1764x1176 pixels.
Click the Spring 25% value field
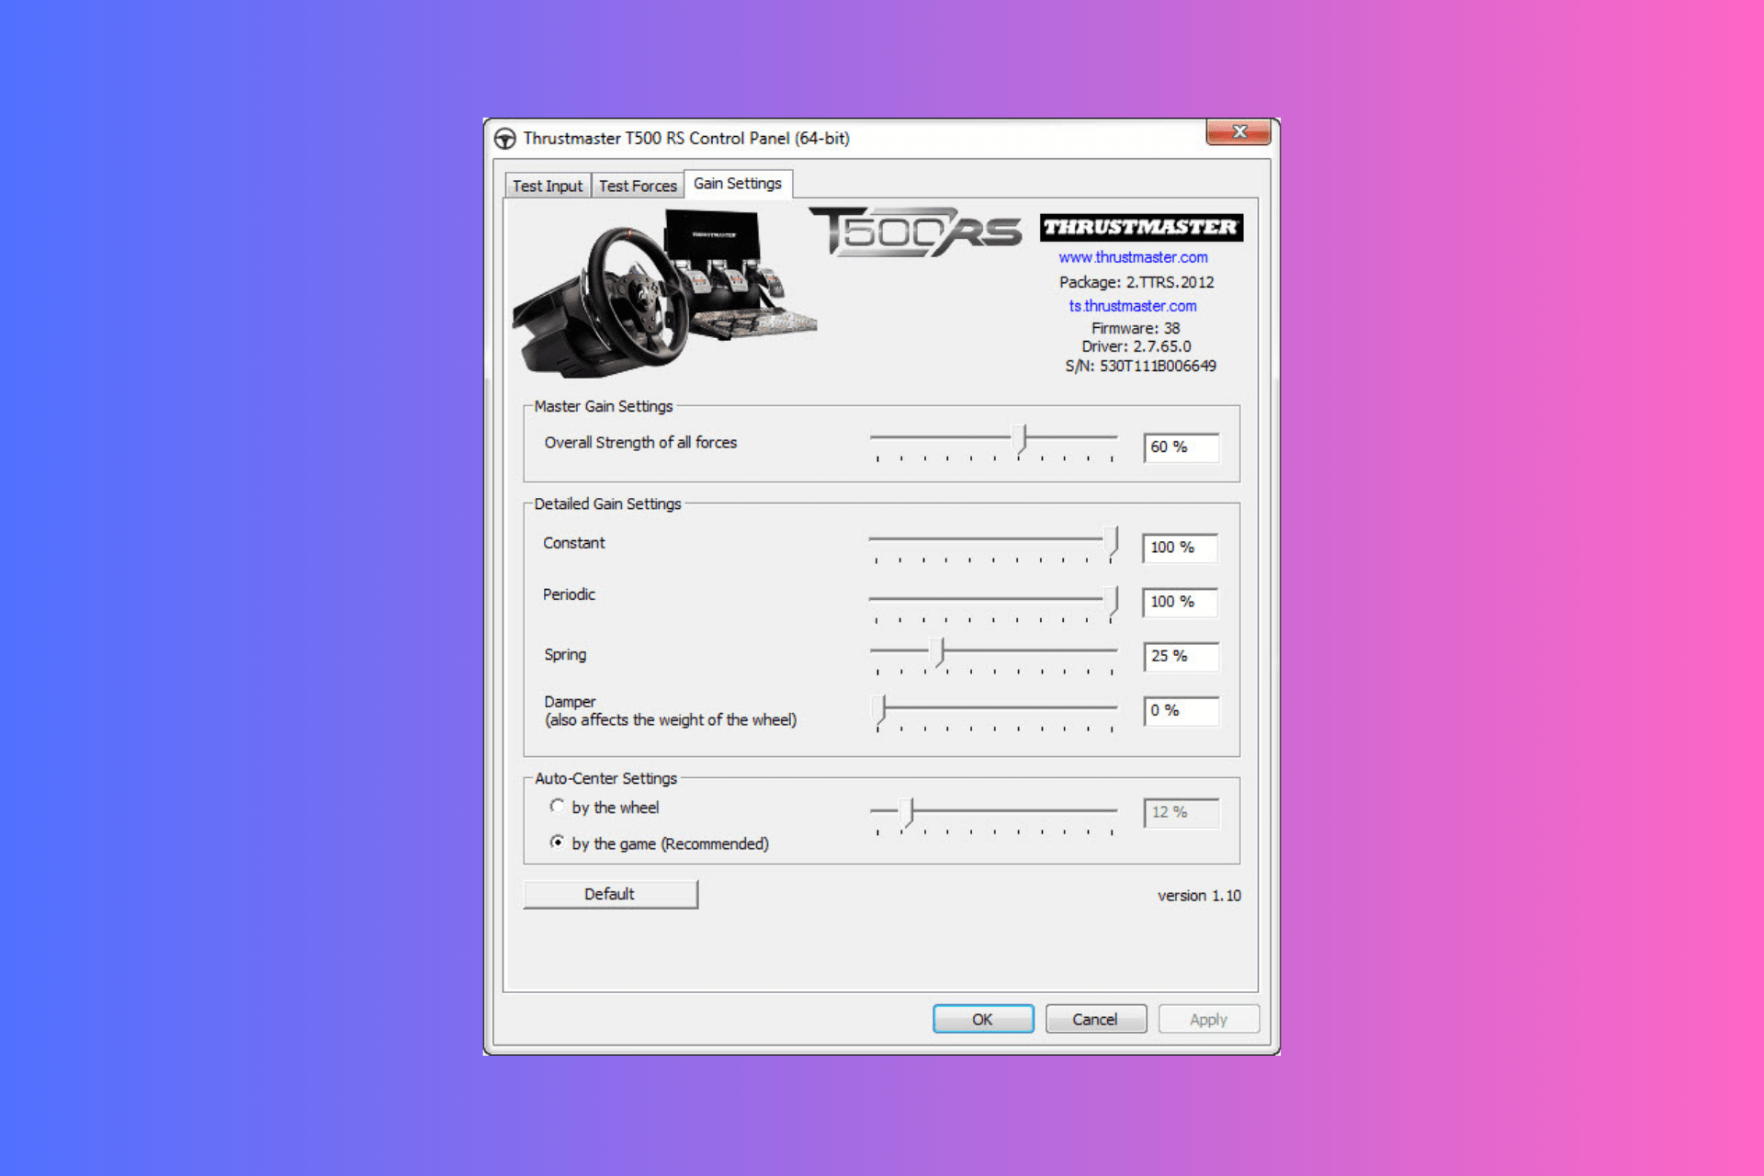pyautogui.click(x=1181, y=656)
